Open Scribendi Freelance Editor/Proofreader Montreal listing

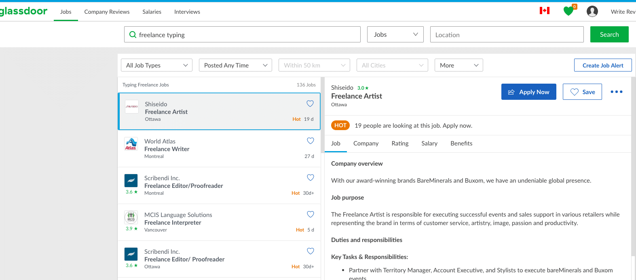coord(219,185)
